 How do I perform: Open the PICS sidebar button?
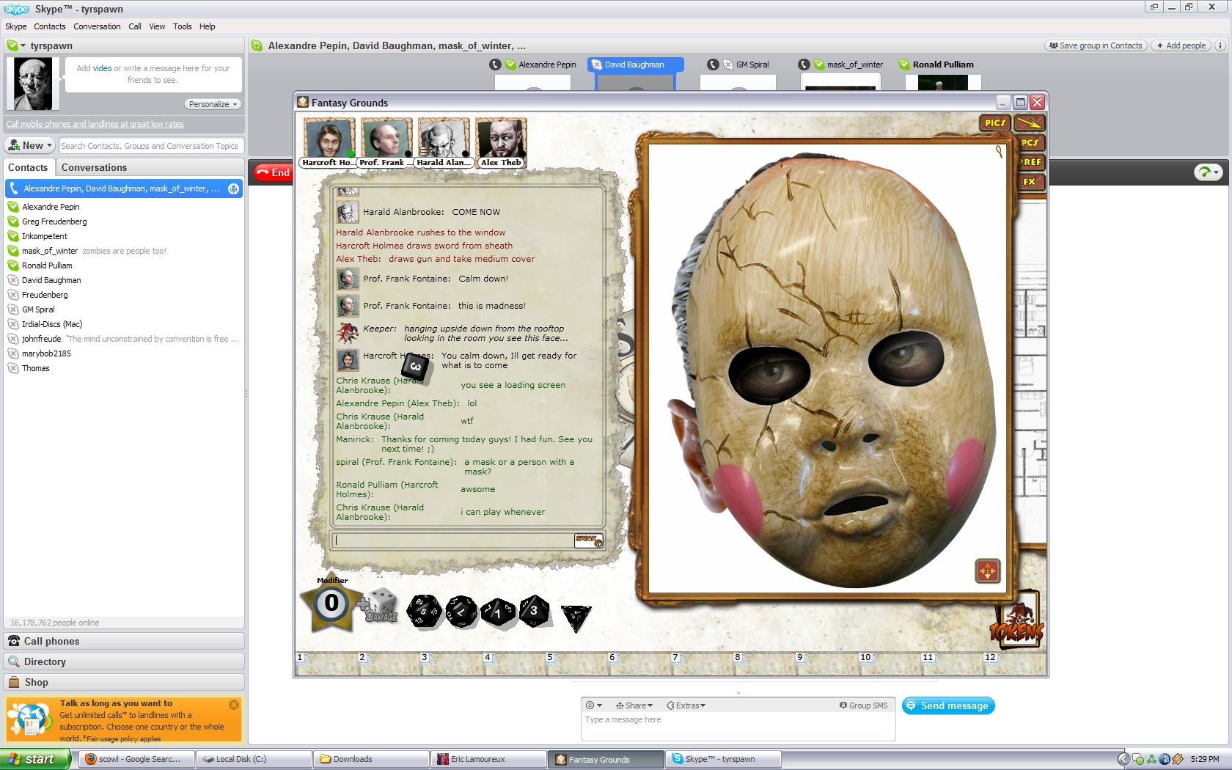[x=995, y=123]
